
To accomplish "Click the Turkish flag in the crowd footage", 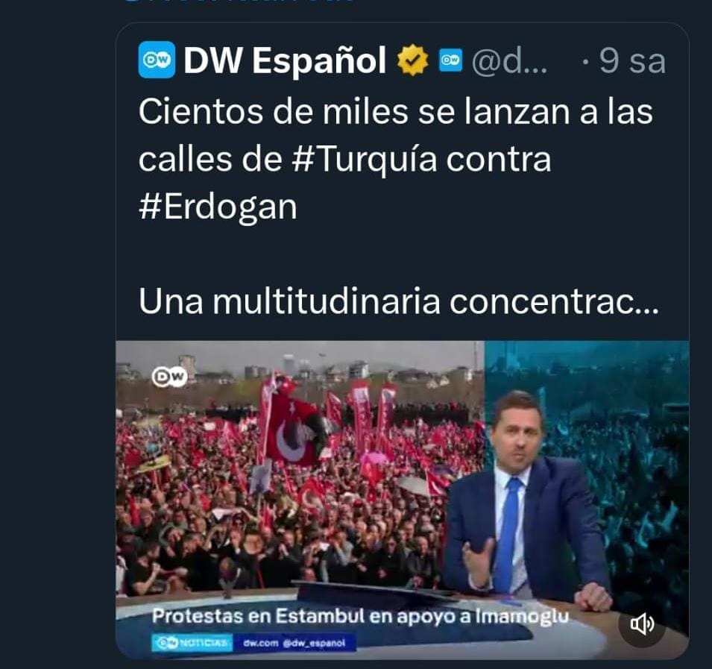I will point(295,429).
